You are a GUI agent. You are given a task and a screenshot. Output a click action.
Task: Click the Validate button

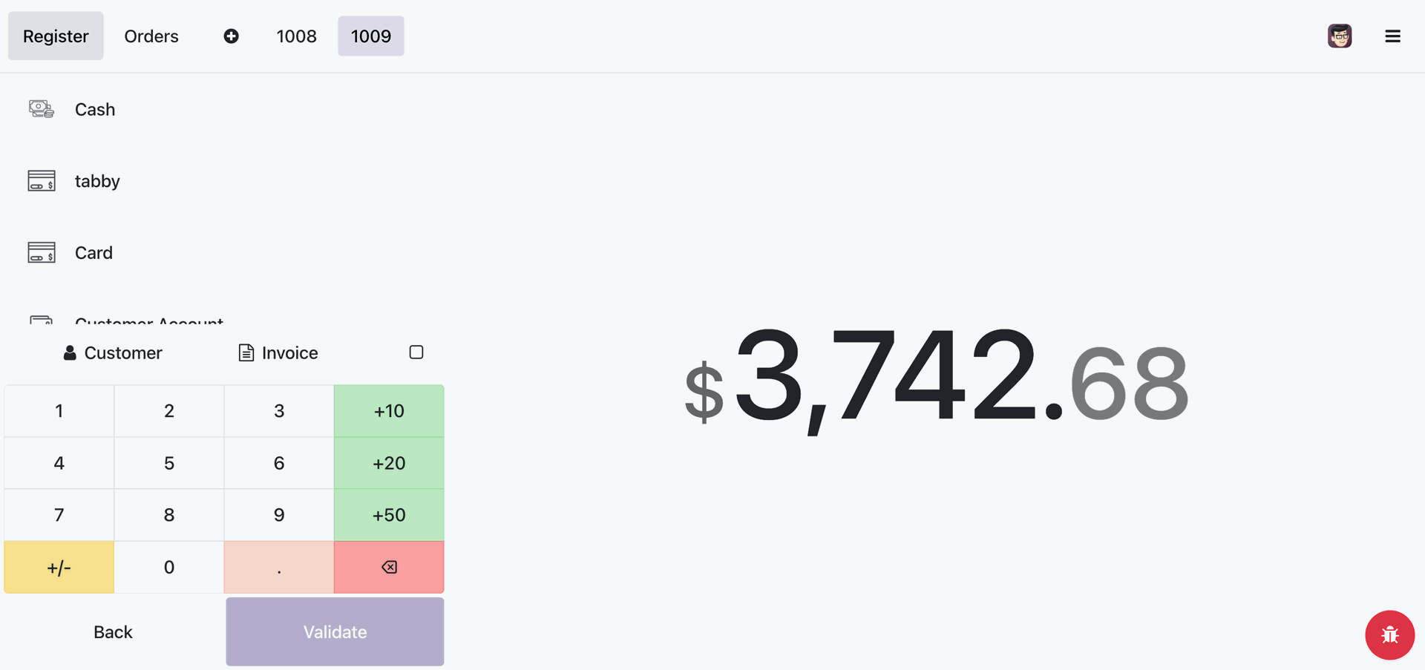click(x=335, y=632)
